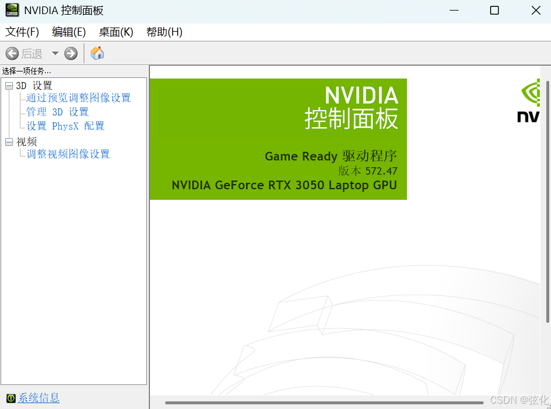Collapse the 视频 tree node
Viewport: 551px width, 409px height.
[9, 142]
